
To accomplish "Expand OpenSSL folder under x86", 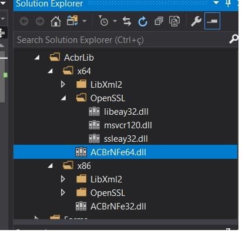I will (63, 192).
